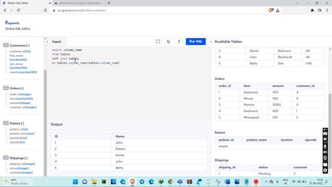This screenshot has width=332, height=187.
Task: Go back in browser history
Action: (x=5, y=10)
